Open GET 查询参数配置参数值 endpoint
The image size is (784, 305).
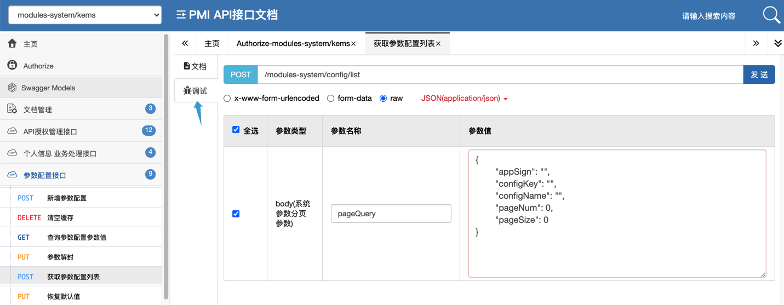[81, 237]
